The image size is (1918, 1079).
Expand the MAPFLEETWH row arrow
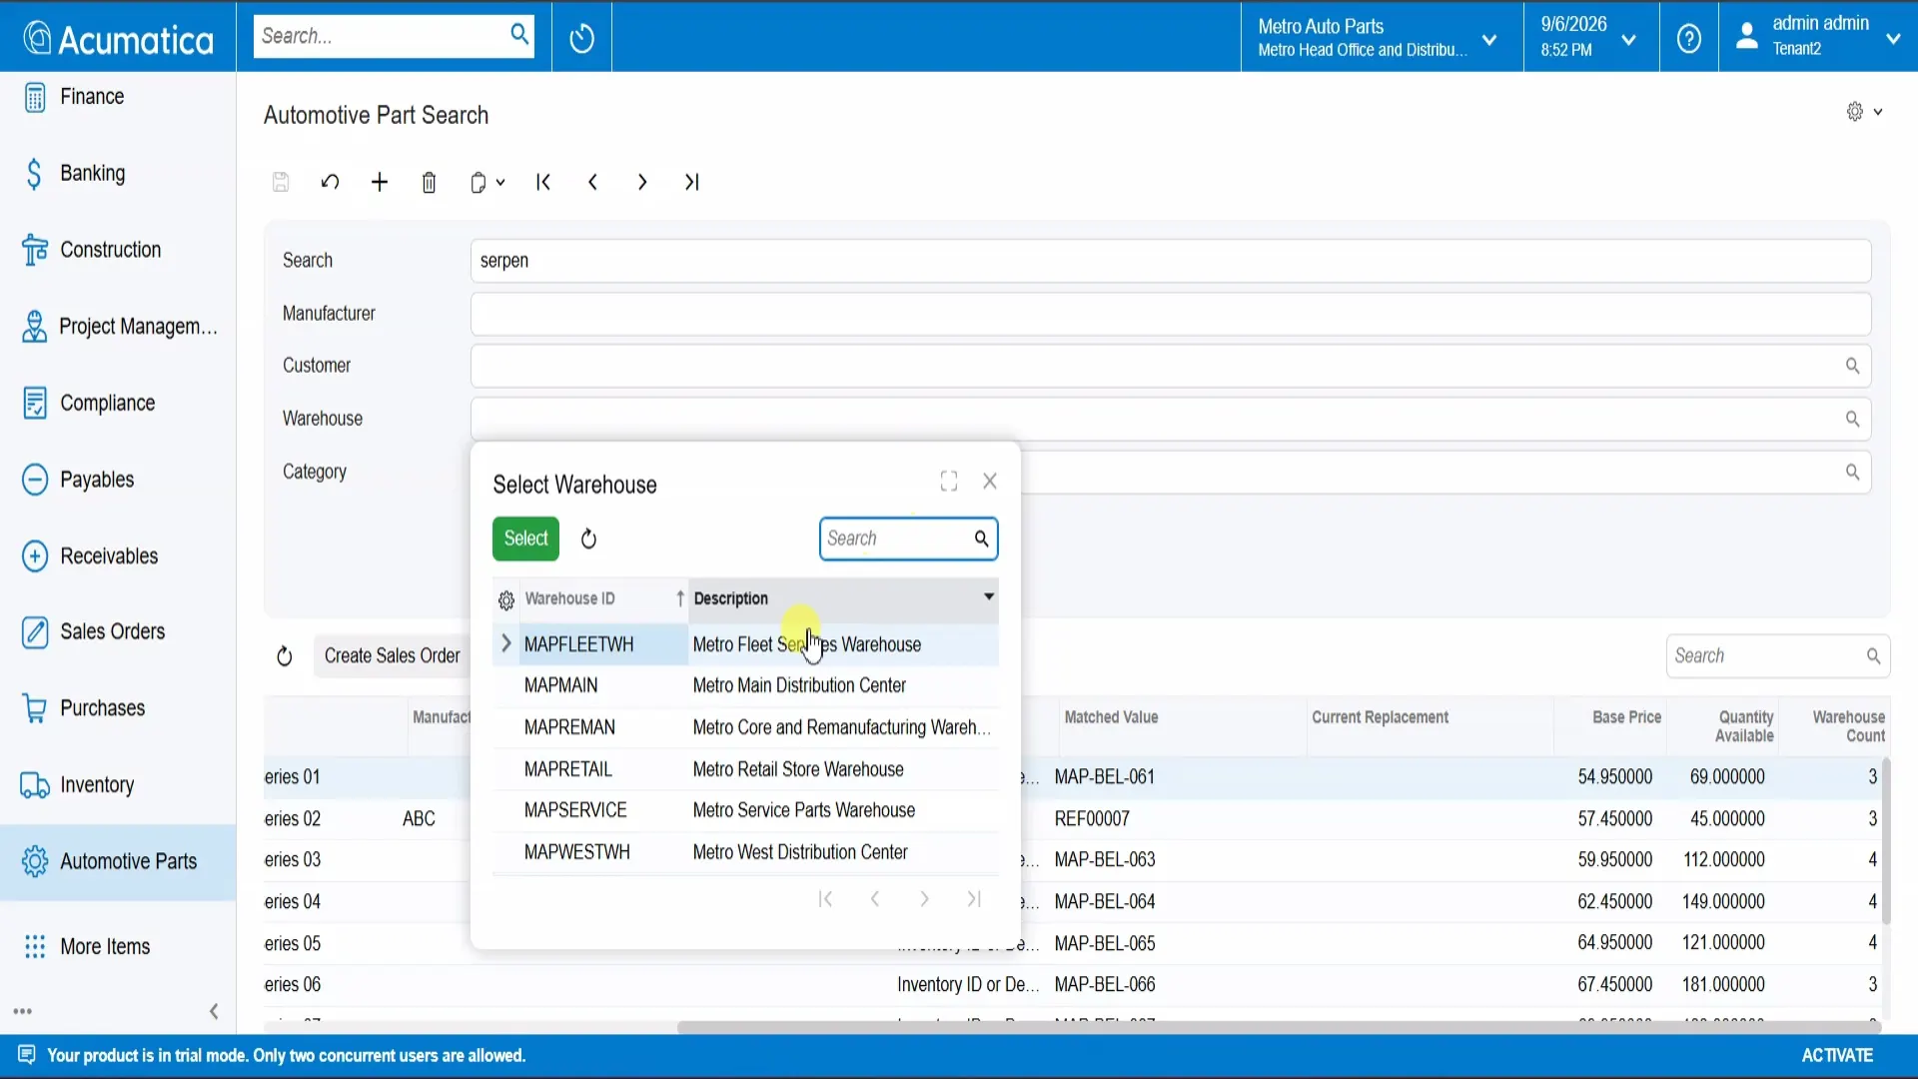pos(506,643)
